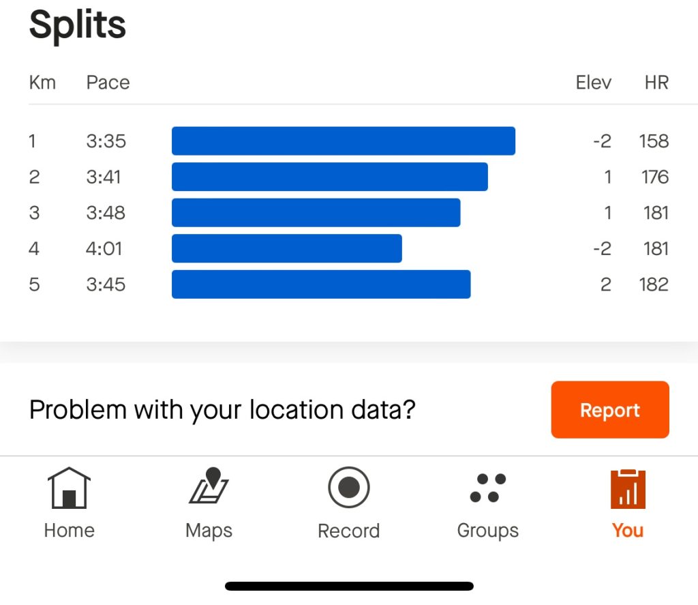698x605 pixels.
Task: Switch to the Home tab label
Action: 69,531
